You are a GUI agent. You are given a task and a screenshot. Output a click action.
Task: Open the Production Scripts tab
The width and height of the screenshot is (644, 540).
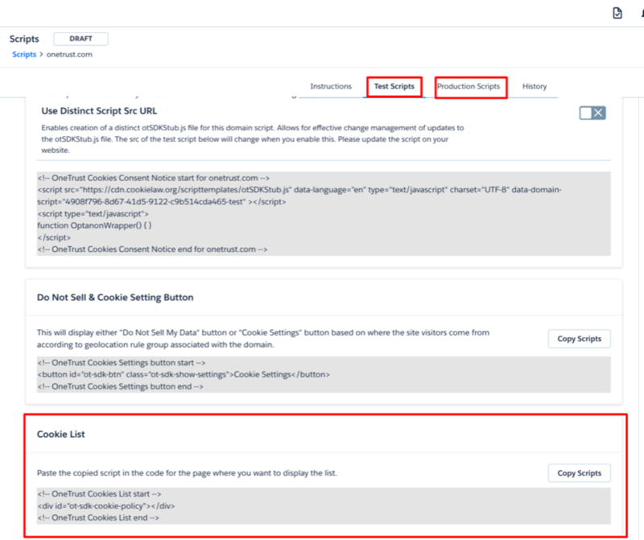[470, 86]
